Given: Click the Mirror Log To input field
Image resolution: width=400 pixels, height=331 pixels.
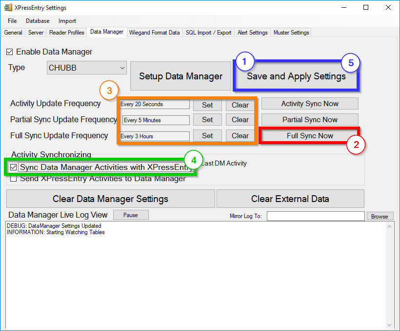Looking at the screenshot, I should pos(316,216).
